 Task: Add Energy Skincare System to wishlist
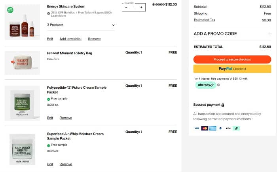click(x=70, y=39)
